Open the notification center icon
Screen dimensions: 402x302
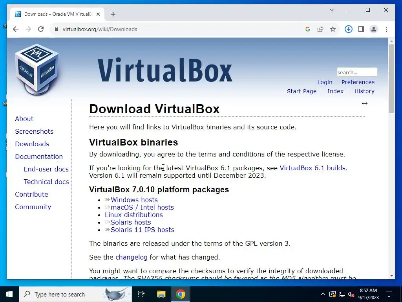[x=389, y=294]
